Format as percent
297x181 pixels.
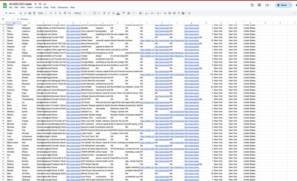click(x=55, y=13)
